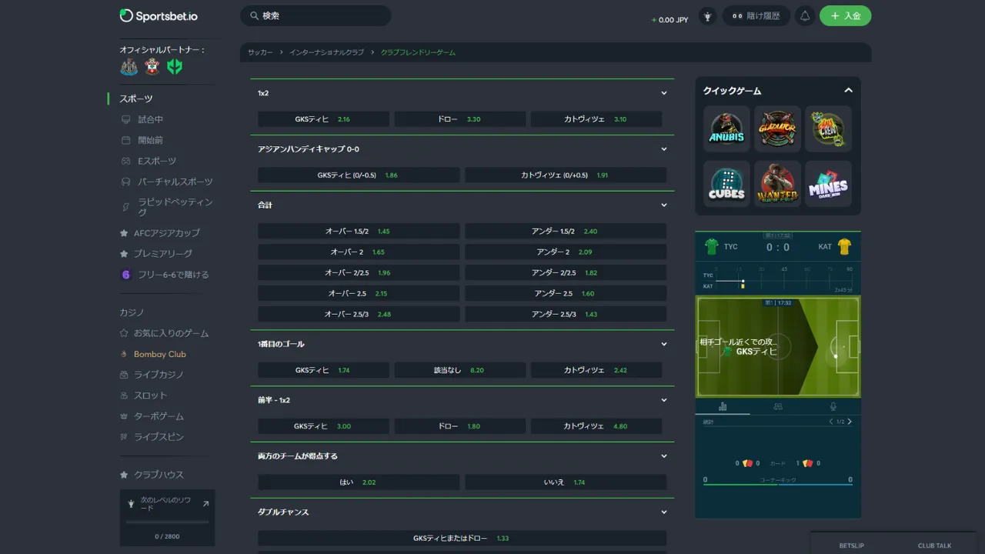
Task: Click the trophy rewards icon in header
Action: [707, 16]
